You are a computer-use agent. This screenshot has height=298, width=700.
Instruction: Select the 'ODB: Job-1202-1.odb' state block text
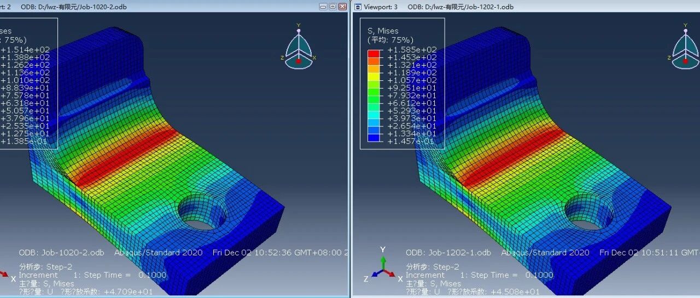[x=448, y=253]
